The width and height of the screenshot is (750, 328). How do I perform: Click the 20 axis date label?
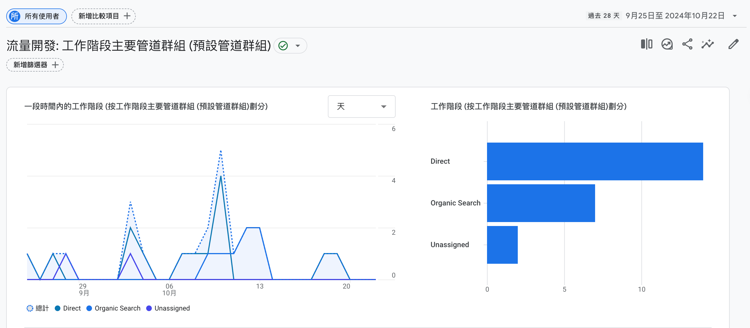tap(347, 286)
